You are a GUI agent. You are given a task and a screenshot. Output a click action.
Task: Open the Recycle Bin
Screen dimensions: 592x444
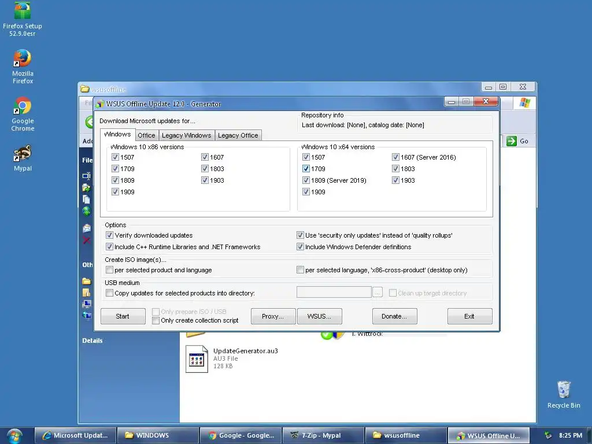coord(563,394)
